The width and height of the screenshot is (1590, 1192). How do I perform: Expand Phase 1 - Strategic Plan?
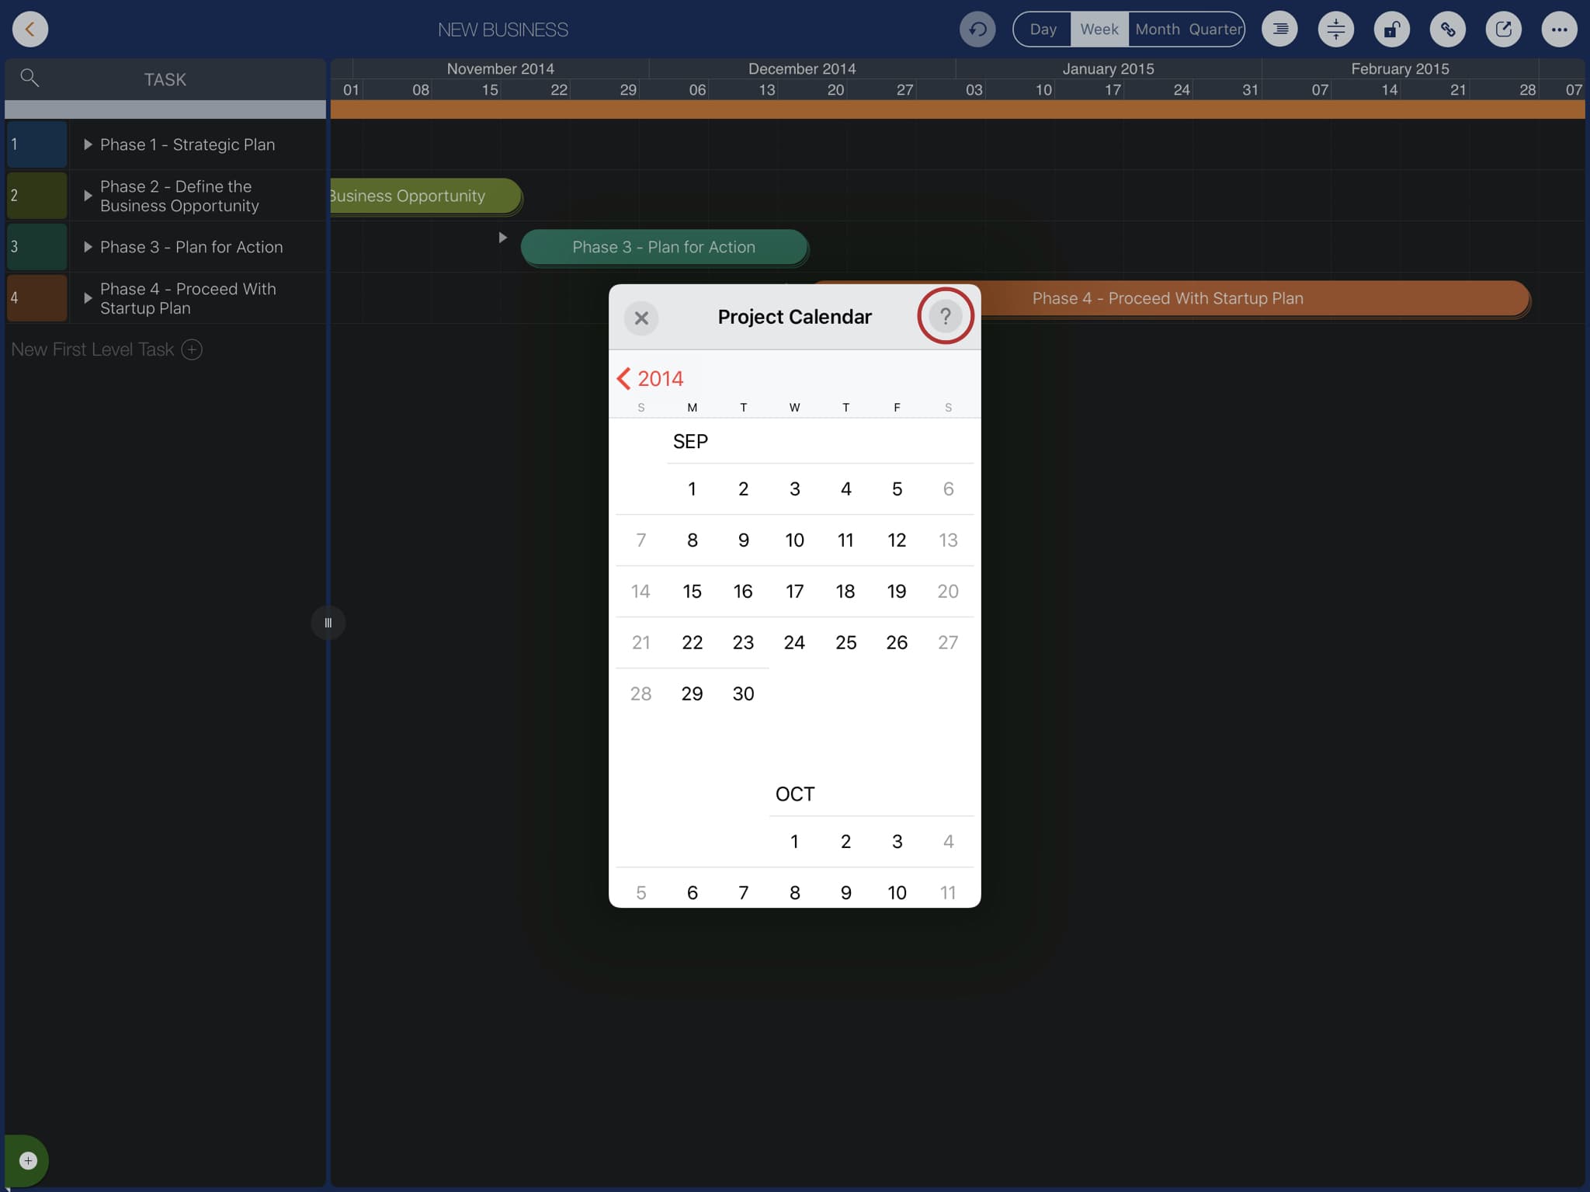(88, 144)
